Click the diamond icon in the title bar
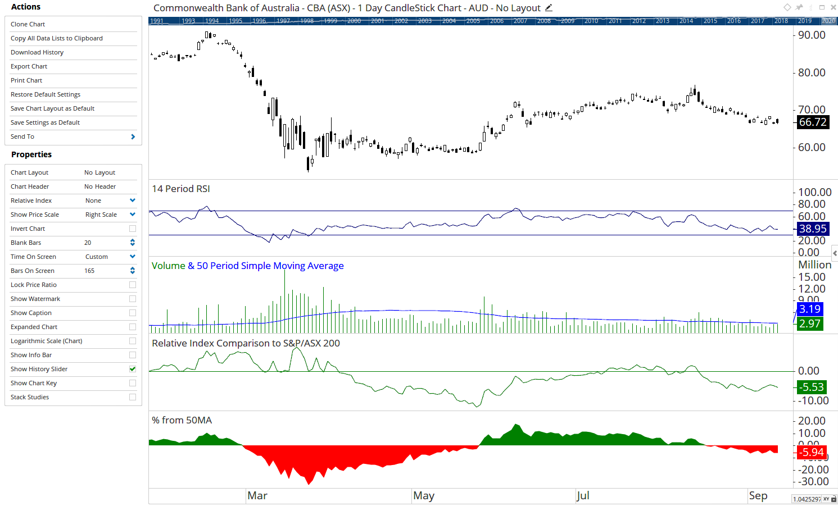This screenshot has width=838, height=506. 787,7
